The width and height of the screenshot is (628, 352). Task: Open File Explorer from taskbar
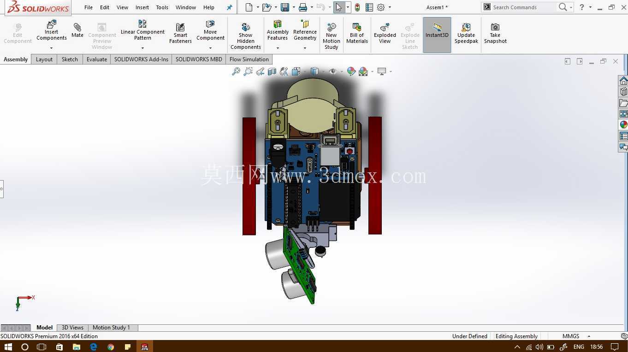coord(77,346)
